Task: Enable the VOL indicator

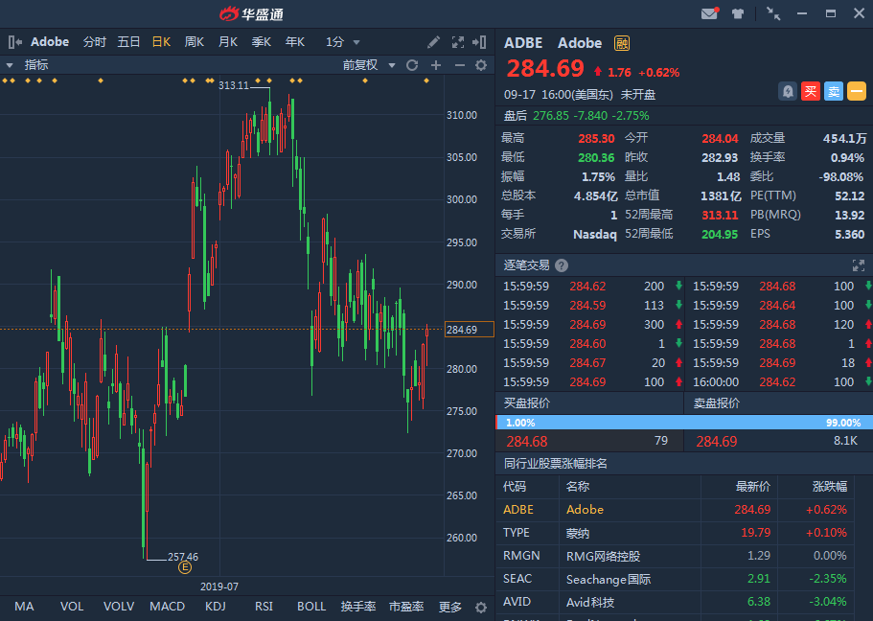Action: 72,607
